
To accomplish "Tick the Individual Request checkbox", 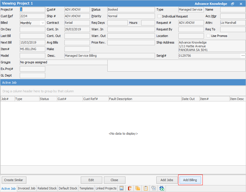I will pyautogui.click(x=160, y=16).
